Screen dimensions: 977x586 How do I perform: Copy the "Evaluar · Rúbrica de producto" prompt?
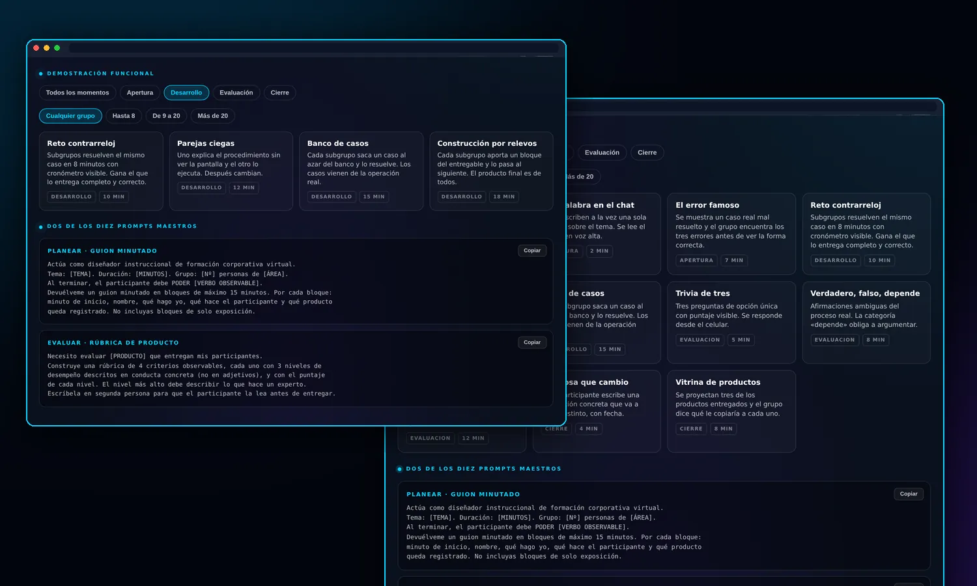532,342
